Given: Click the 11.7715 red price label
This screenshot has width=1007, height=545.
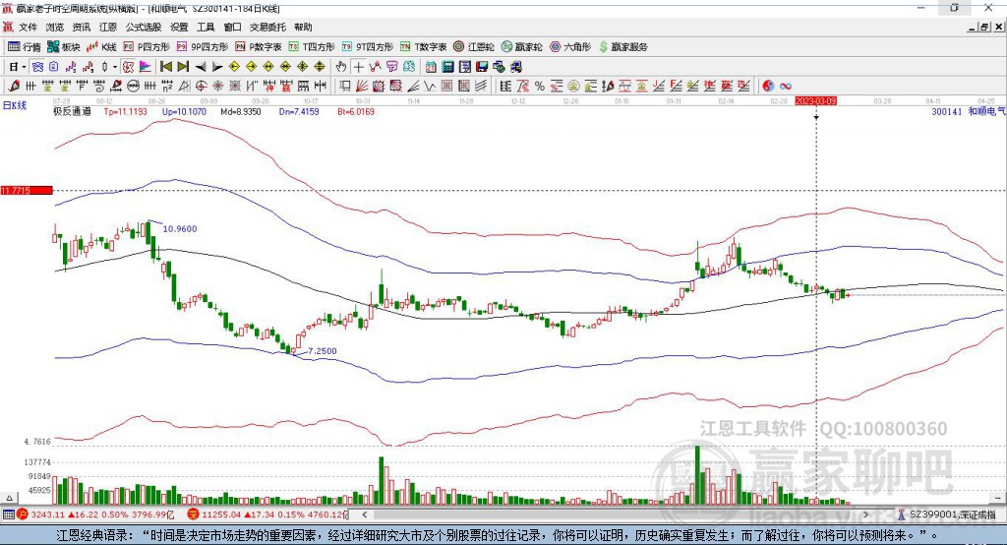Looking at the screenshot, I should pyautogui.click(x=27, y=190).
